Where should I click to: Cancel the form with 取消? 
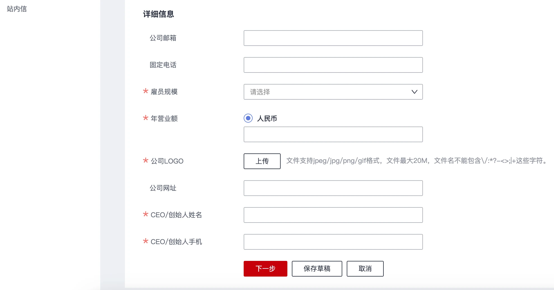(x=365, y=269)
